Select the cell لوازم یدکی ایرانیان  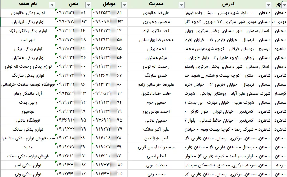[x=28, y=22]
